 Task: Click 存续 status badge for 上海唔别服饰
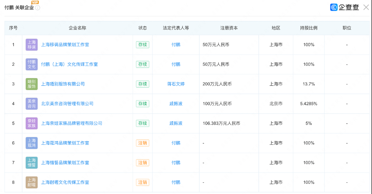click(143, 84)
